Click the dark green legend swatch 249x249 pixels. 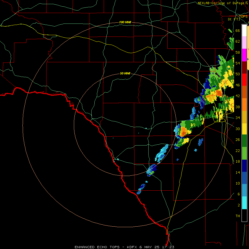(244, 141)
